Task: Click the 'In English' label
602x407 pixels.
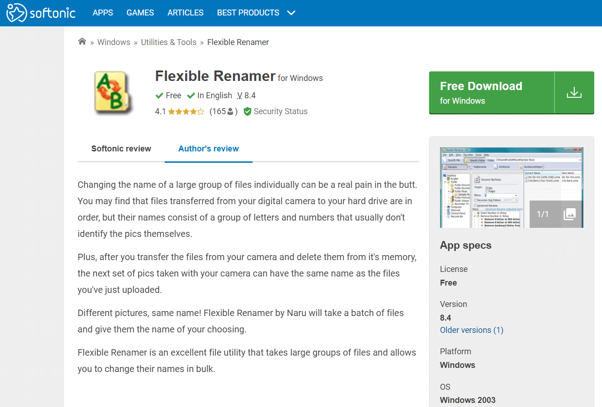Action: click(214, 95)
